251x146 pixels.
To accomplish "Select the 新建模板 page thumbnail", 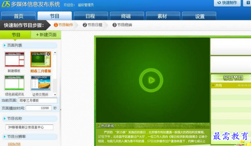I will click(x=15, y=59).
